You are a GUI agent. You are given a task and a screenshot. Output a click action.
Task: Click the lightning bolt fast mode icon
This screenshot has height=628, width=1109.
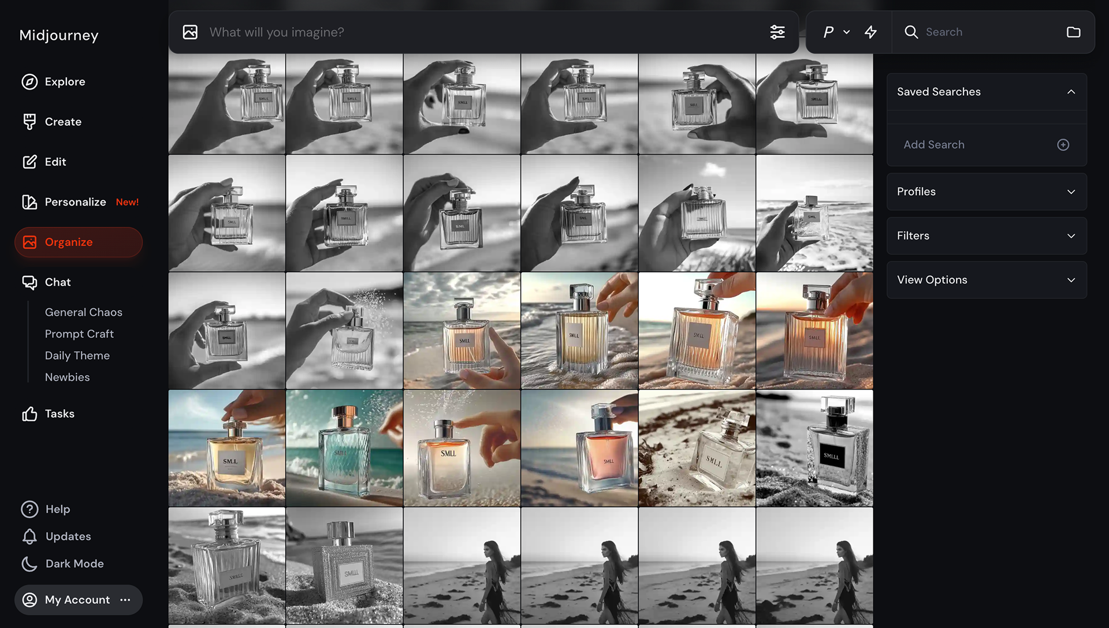(x=870, y=32)
